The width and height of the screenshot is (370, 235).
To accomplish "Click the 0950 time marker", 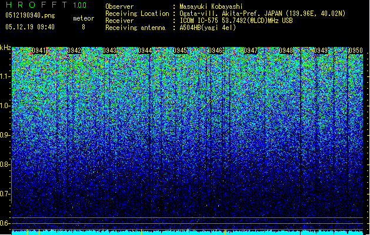I will click(356, 51).
